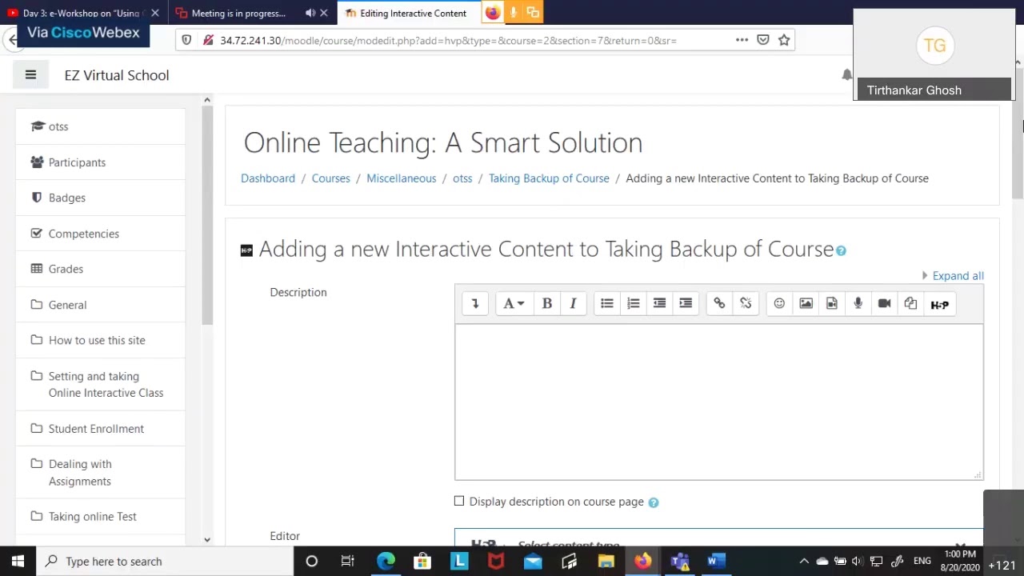Viewport: 1024px width, 576px height.
Task: Open Taking Backup of Course breadcrumb link
Action: click(x=549, y=178)
